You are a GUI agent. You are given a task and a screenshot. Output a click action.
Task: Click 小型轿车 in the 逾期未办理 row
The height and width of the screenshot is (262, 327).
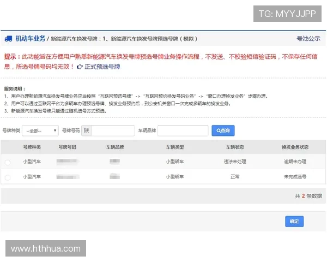point(175,162)
